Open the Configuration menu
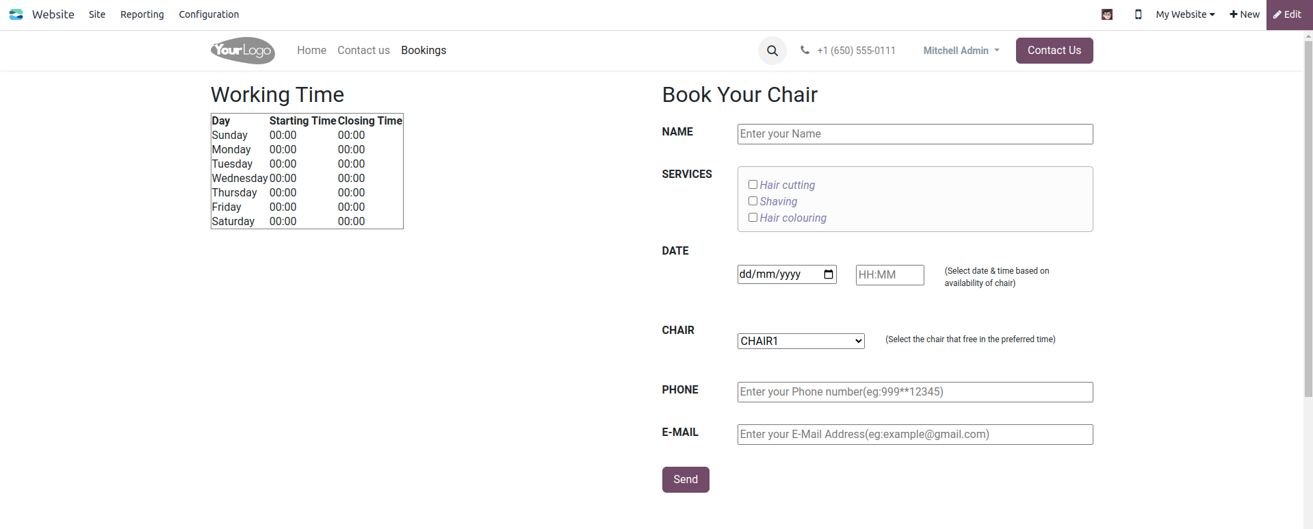The width and height of the screenshot is (1313, 529). (x=209, y=14)
